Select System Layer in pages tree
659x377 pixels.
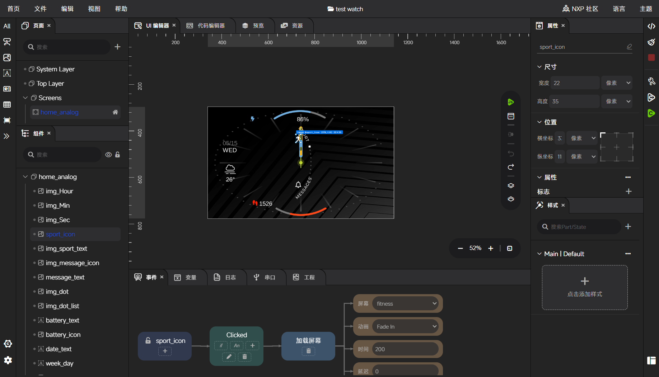(x=55, y=69)
